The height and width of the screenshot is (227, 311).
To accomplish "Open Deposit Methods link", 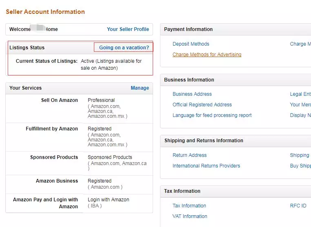I will coord(191,44).
